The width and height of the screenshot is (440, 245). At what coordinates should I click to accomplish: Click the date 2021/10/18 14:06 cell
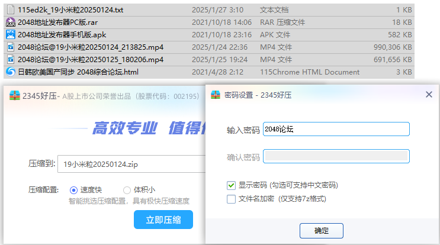pyautogui.click(x=221, y=22)
